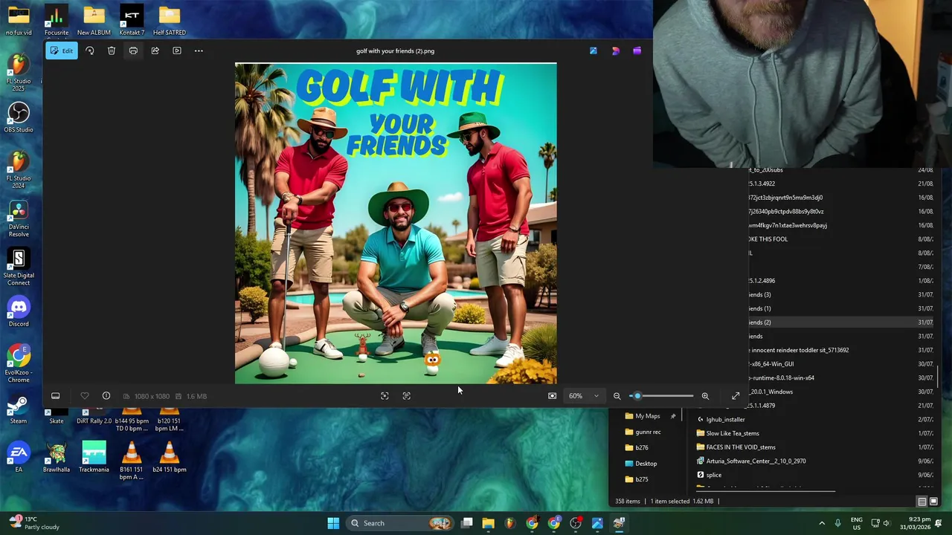Open OBS Studio desktop shortcut
Viewport: 952px width, 535px height.
click(19, 117)
